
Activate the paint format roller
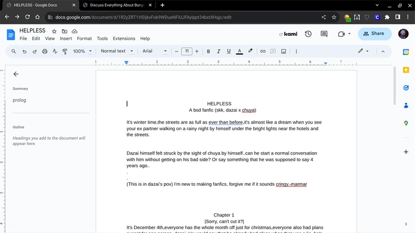point(65,51)
